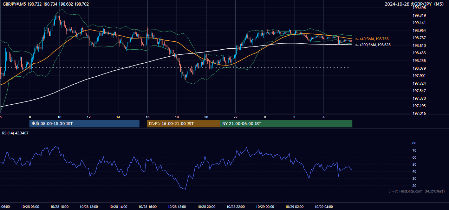Click hour label 2 under price chart
Image resolution: width=449 pixels, height=210 pixels.
294,117
